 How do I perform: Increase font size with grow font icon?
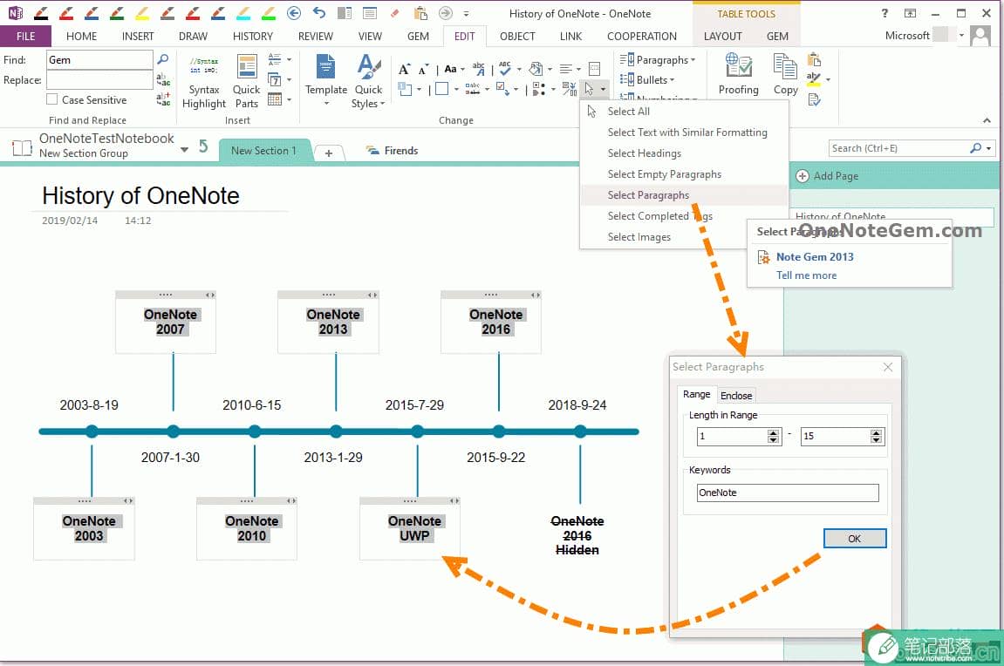click(404, 69)
